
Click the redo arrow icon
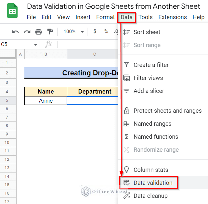(27, 32)
